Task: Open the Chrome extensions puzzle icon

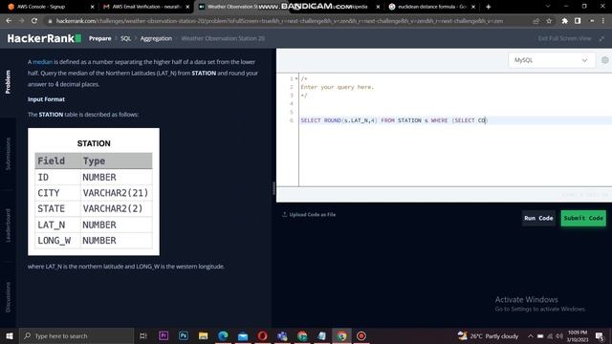Action: pyautogui.click(x=564, y=21)
